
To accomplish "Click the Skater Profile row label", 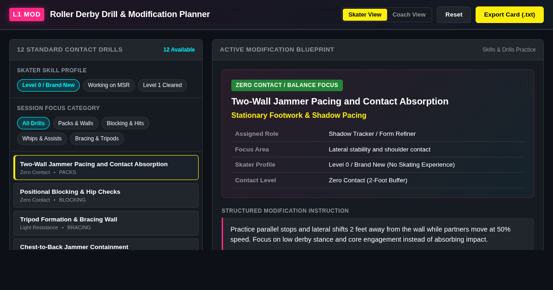I will (255, 165).
